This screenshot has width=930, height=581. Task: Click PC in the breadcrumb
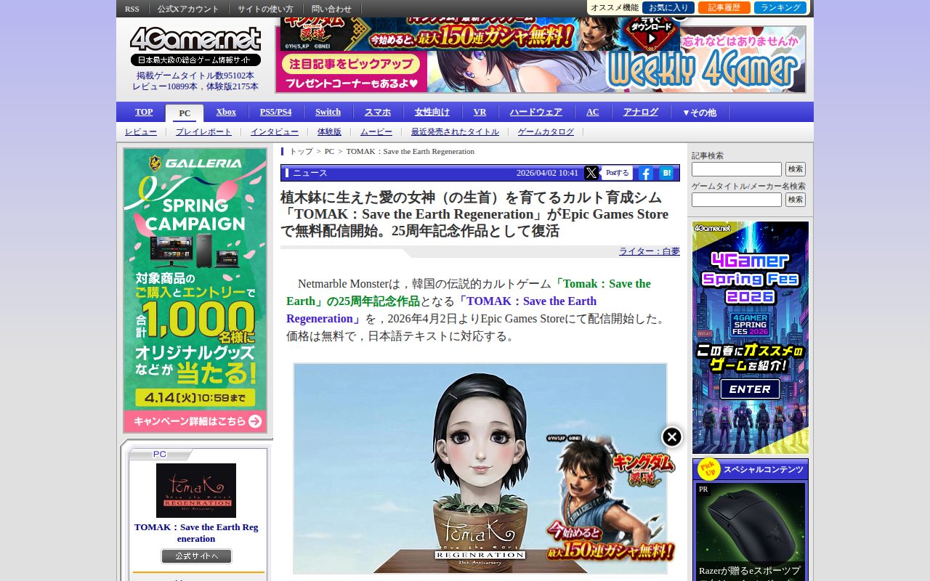329,151
